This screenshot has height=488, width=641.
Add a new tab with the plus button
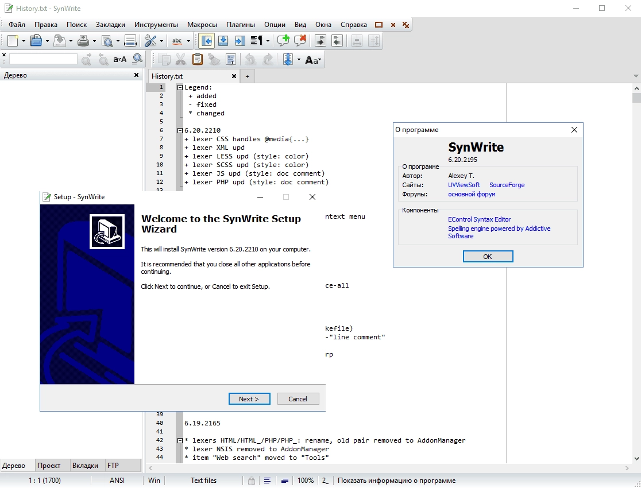pyautogui.click(x=247, y=76)
